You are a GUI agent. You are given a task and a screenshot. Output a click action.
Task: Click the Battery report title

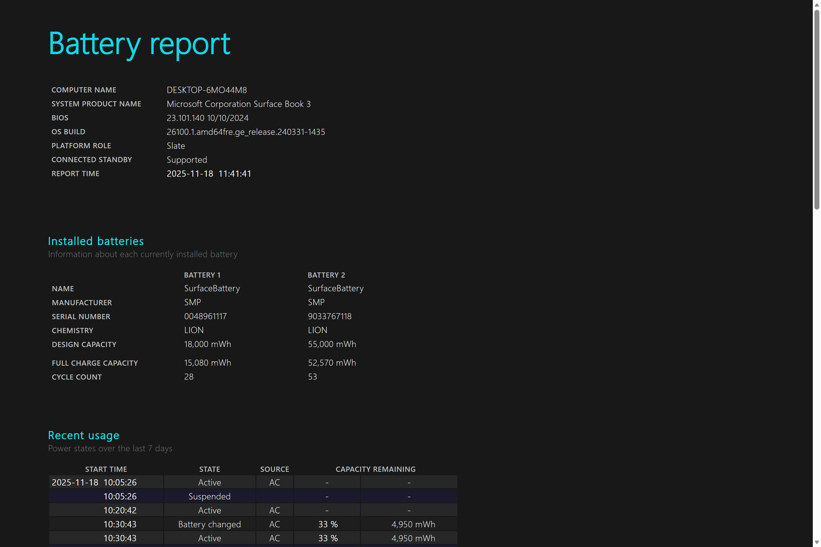(139, 44)
